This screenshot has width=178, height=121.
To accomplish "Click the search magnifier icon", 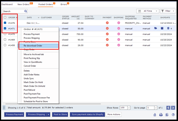I will [26, 11].
